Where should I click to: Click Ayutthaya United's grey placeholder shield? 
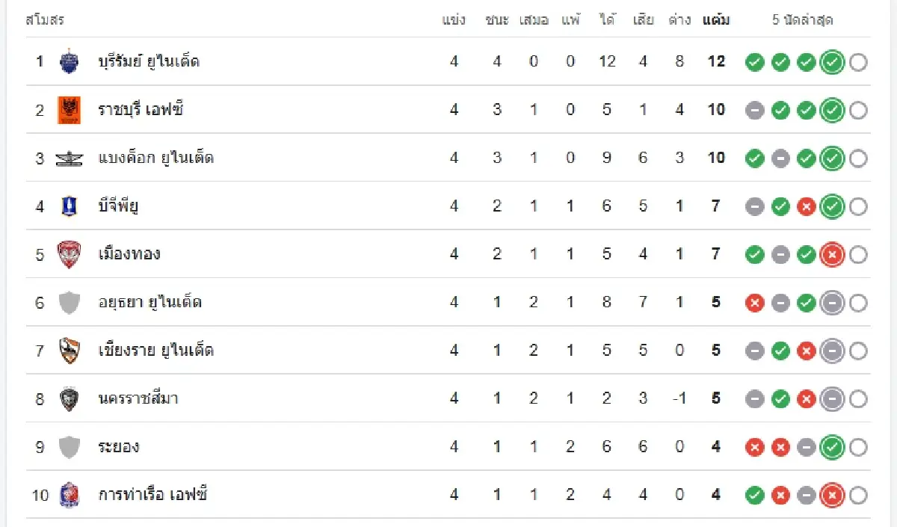(70, 302)
